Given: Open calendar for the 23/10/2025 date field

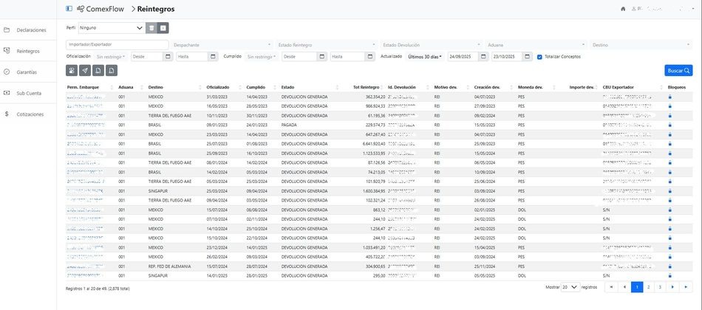Looking at the screenshot, I should pos(528,56).
